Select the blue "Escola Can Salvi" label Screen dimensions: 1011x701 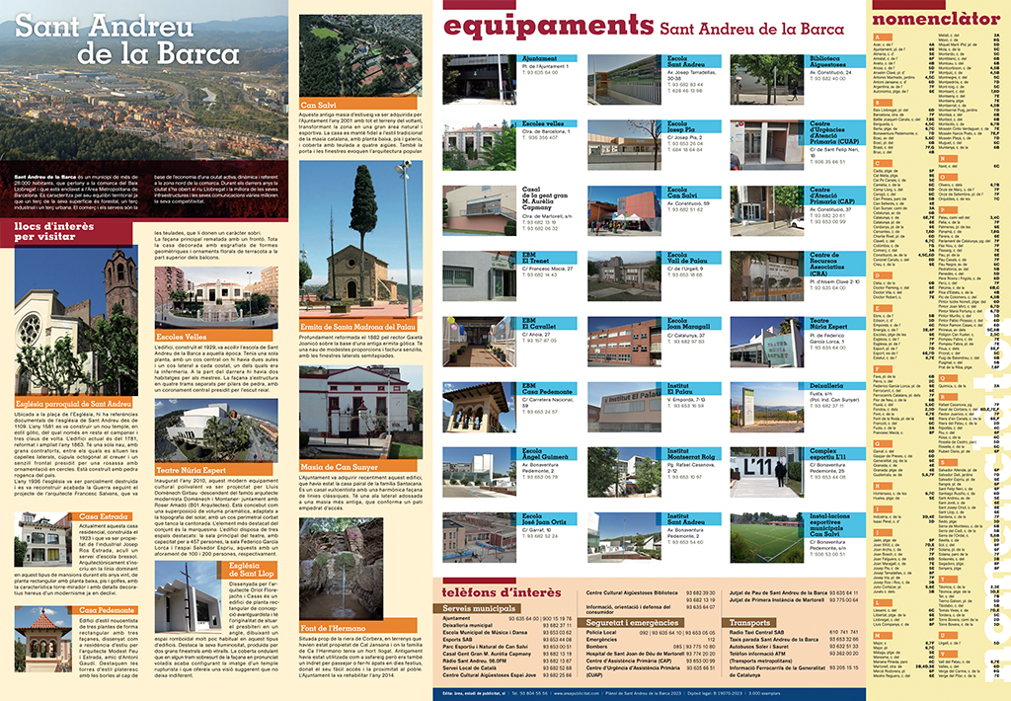693,193
